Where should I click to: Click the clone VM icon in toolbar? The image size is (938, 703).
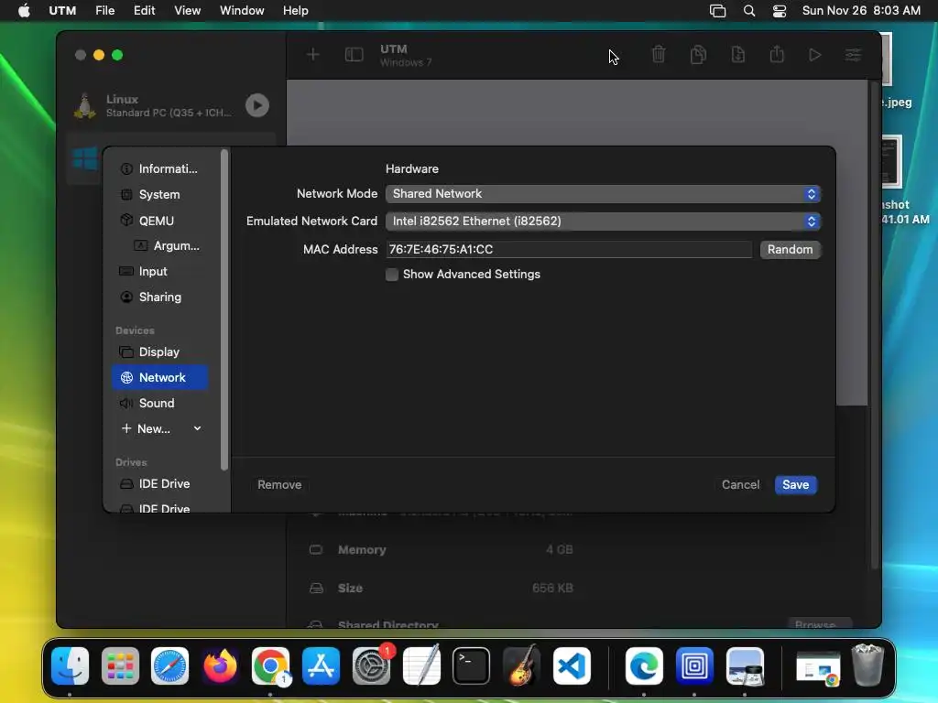click(698, 55)
